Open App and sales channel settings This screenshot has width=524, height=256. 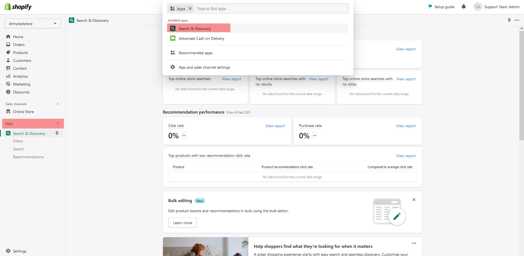204,67
